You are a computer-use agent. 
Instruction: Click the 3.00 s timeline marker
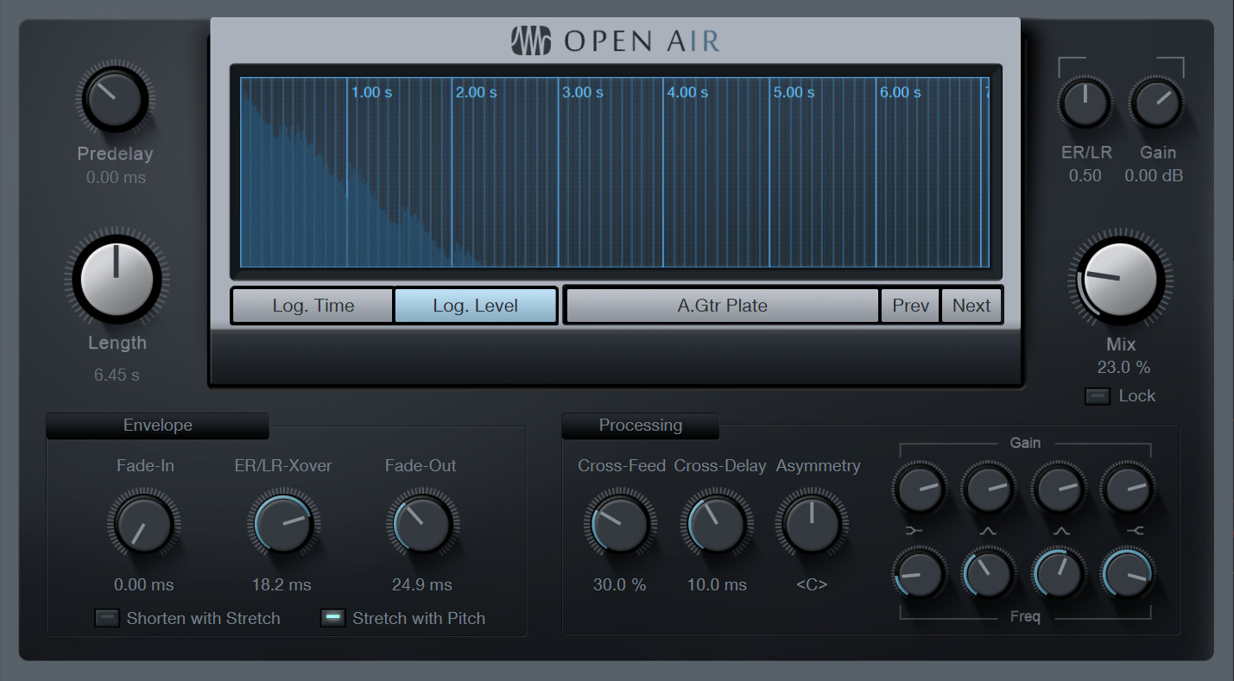click(x=582, y=92)
